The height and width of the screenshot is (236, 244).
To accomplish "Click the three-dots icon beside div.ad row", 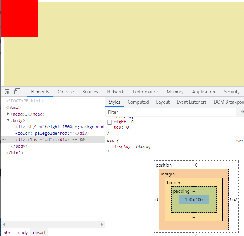I will tap(4, 140).
